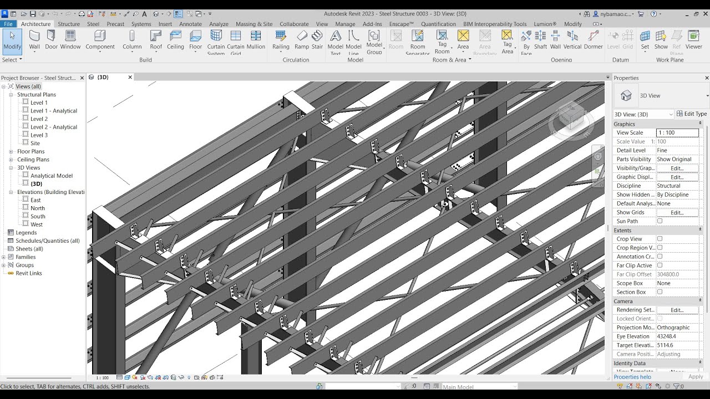Open the Structure ribbon tab
The width and height of the screenshot is (710, 399).
(x=69, y=24)
